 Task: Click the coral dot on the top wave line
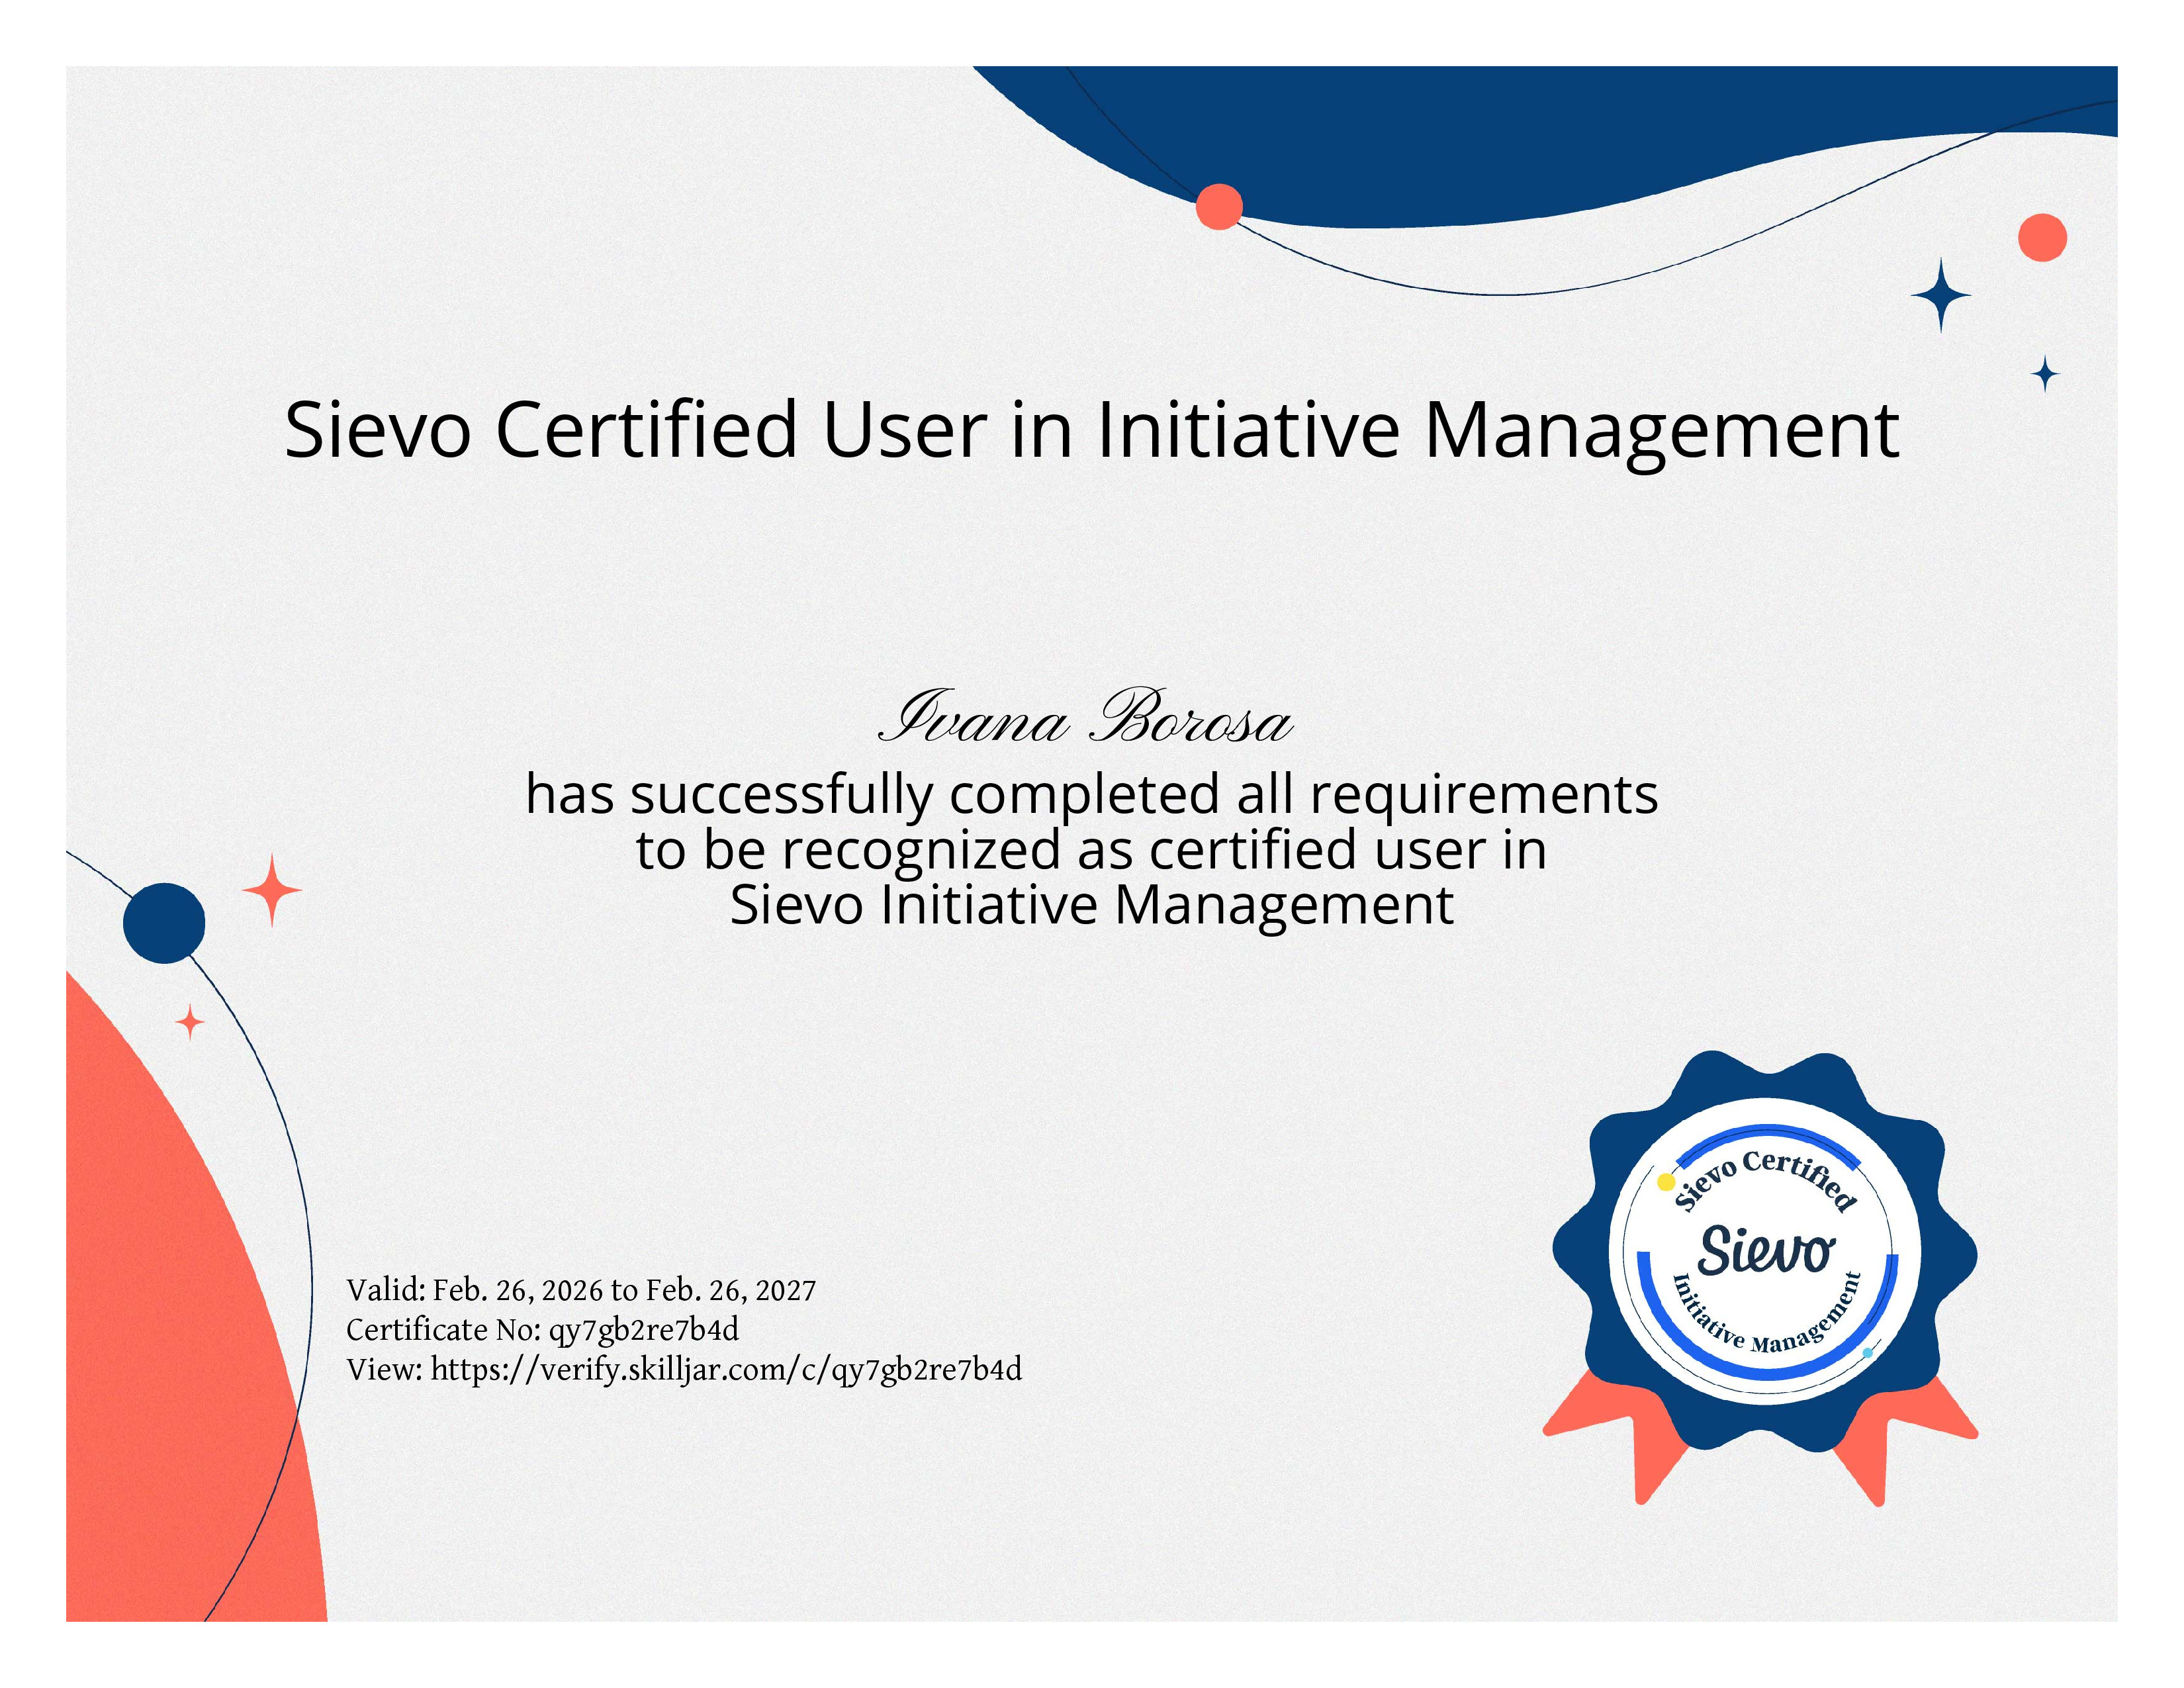[x=1219, y=207]
